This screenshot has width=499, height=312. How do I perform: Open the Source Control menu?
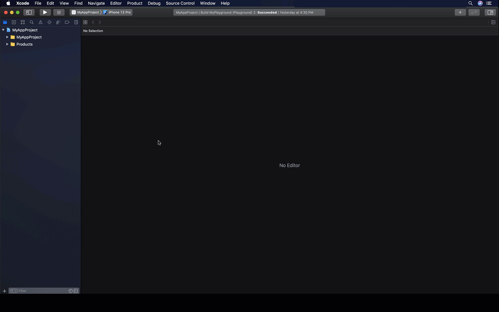pyautogui.click(x=180, y=3)
